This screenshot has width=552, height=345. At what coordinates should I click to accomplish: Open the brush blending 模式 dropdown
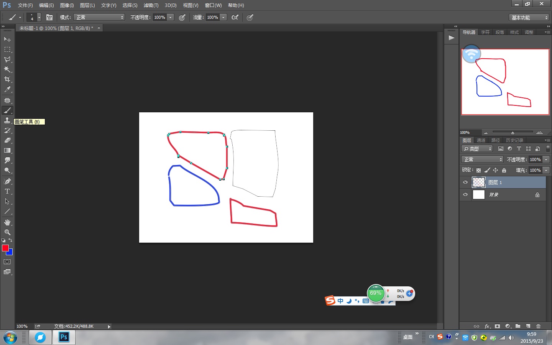tap(99, 17)
